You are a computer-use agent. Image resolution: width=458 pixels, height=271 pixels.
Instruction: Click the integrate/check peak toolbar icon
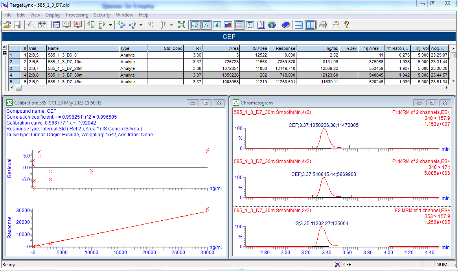[x=31, y=25]
